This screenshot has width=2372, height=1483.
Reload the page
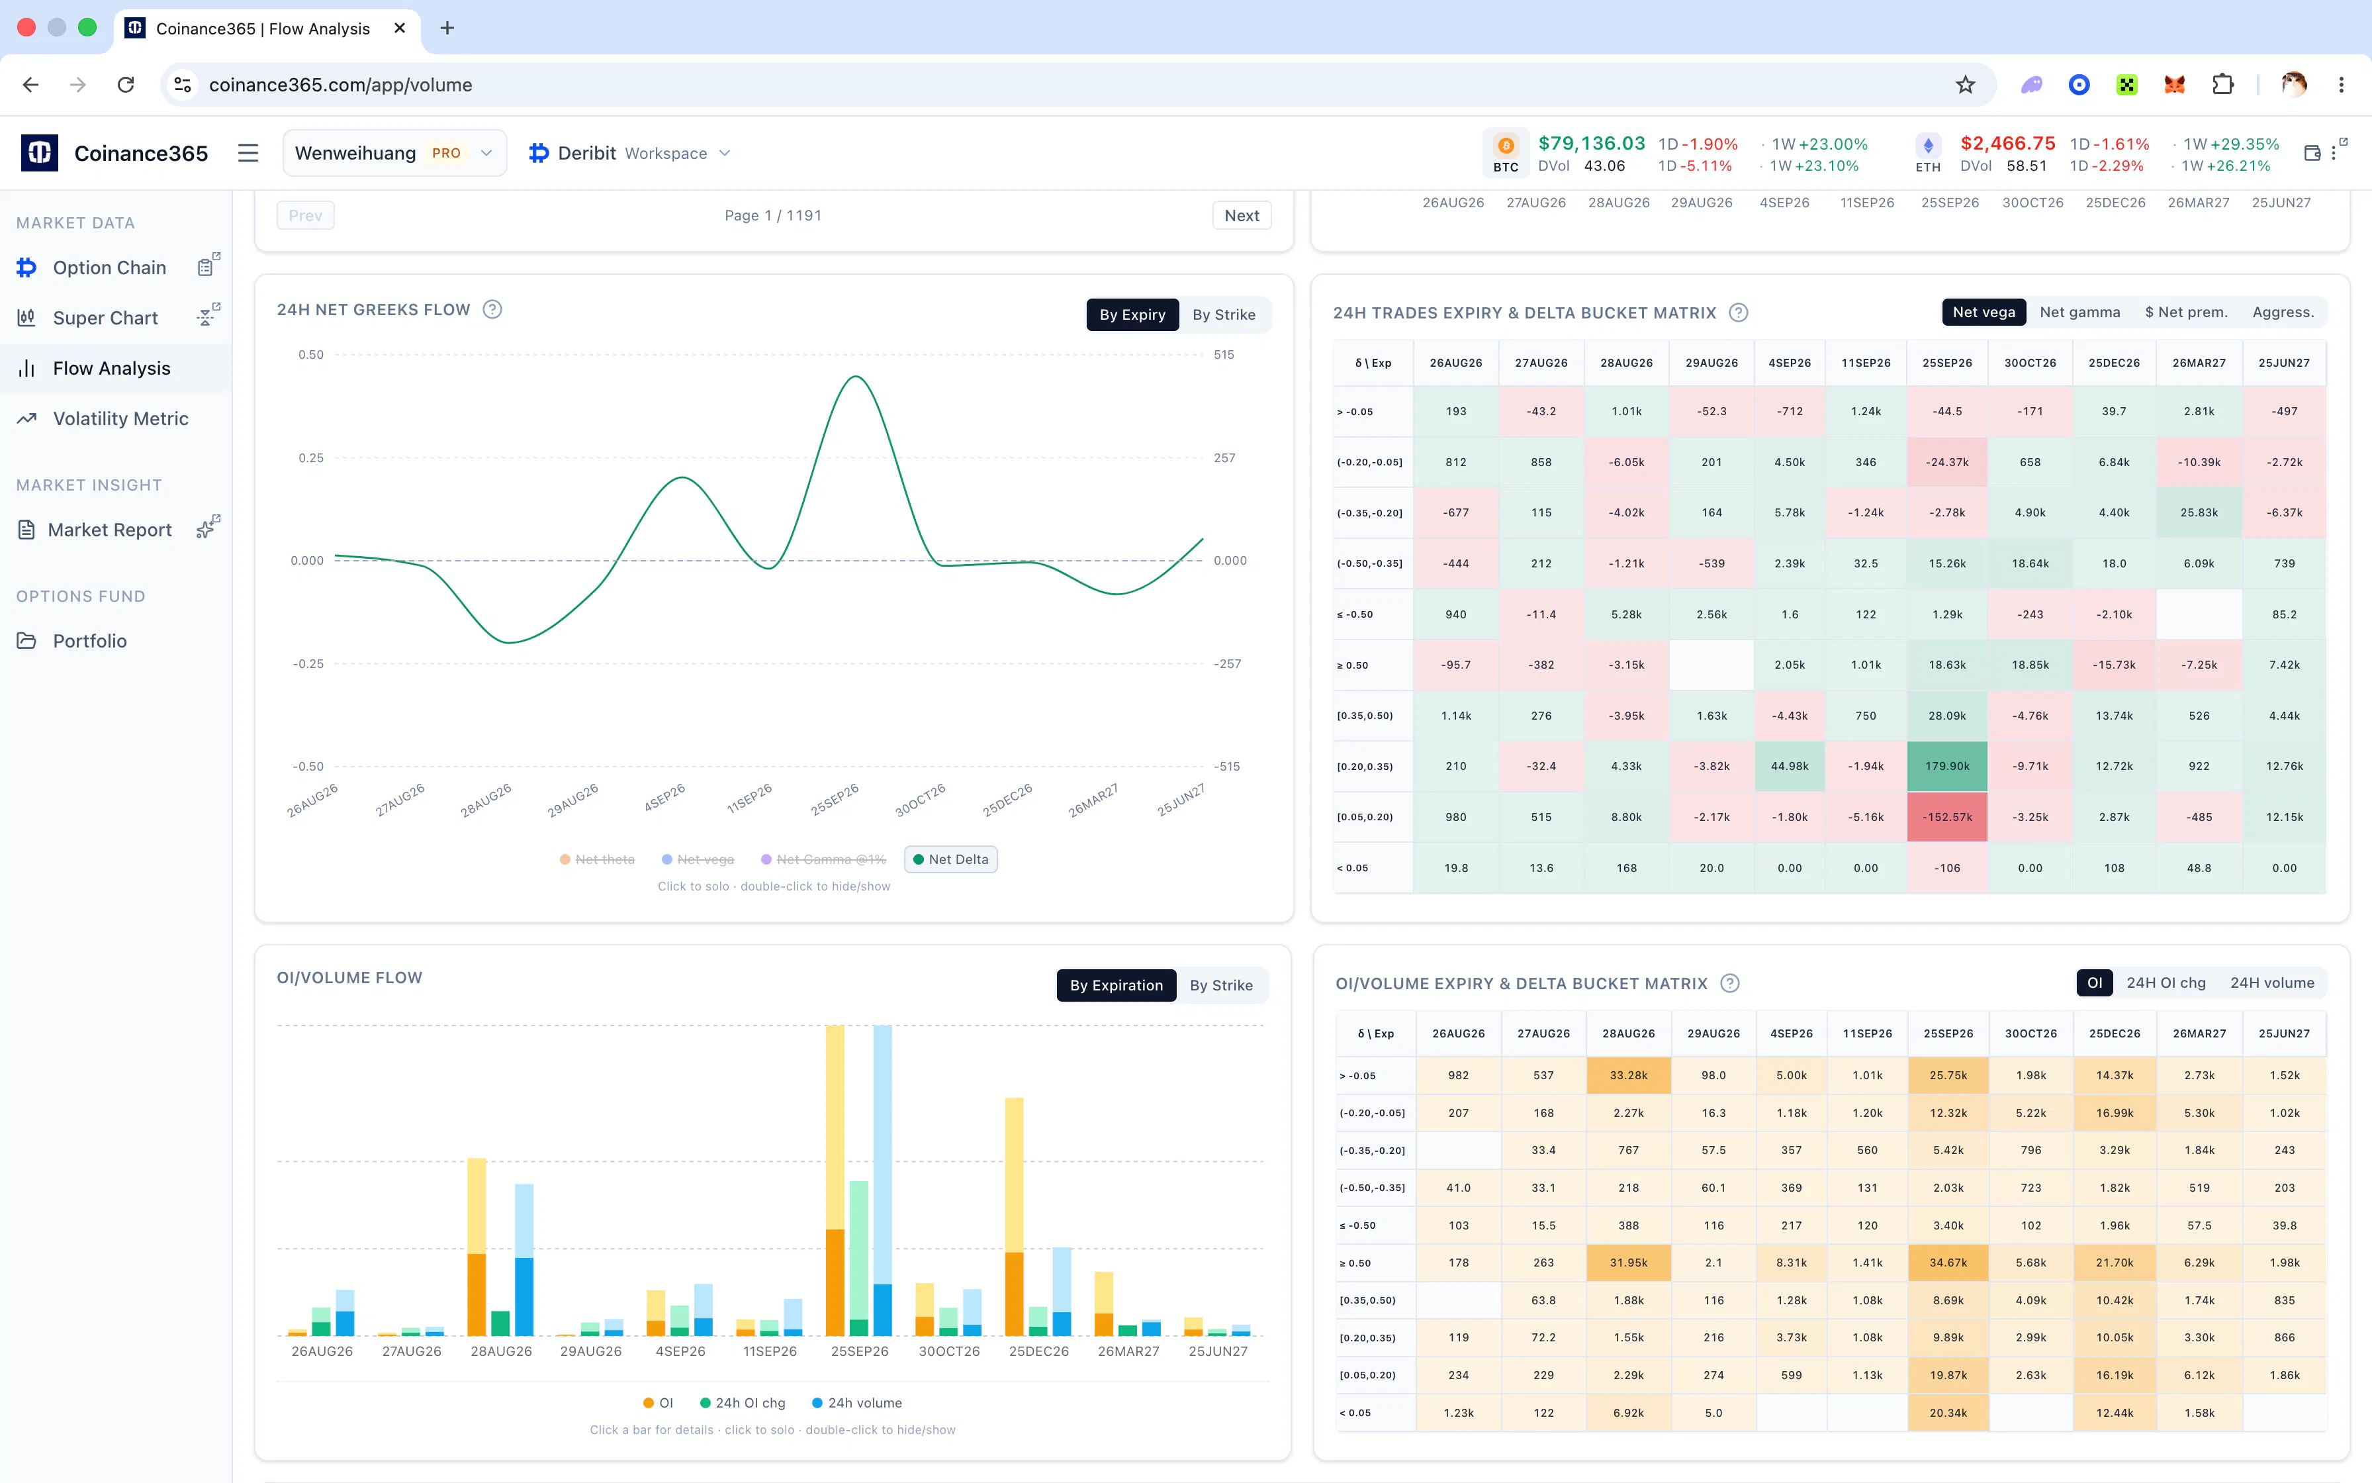(126, 84)
